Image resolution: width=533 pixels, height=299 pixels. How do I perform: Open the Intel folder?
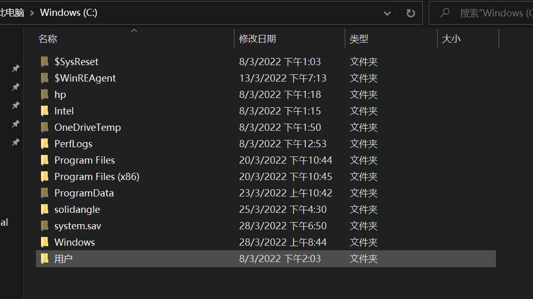point(64,111)
